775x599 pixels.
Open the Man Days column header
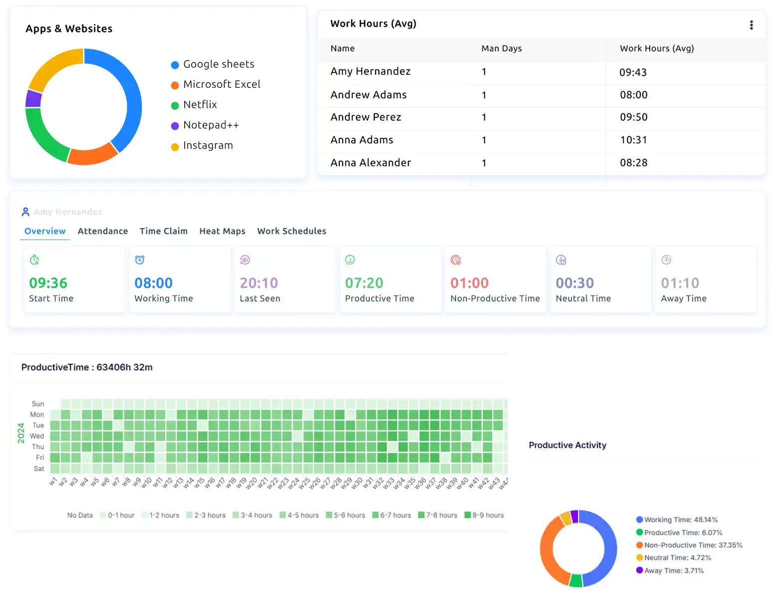pos(502,48)
